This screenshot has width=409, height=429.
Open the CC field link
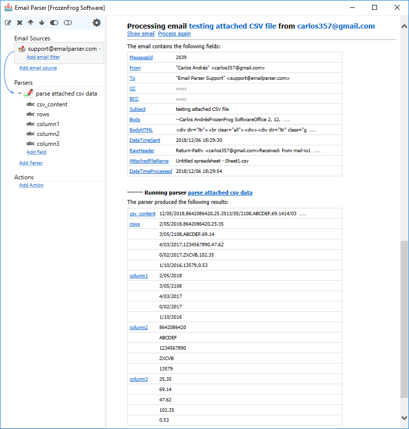(x=133, y=89)
